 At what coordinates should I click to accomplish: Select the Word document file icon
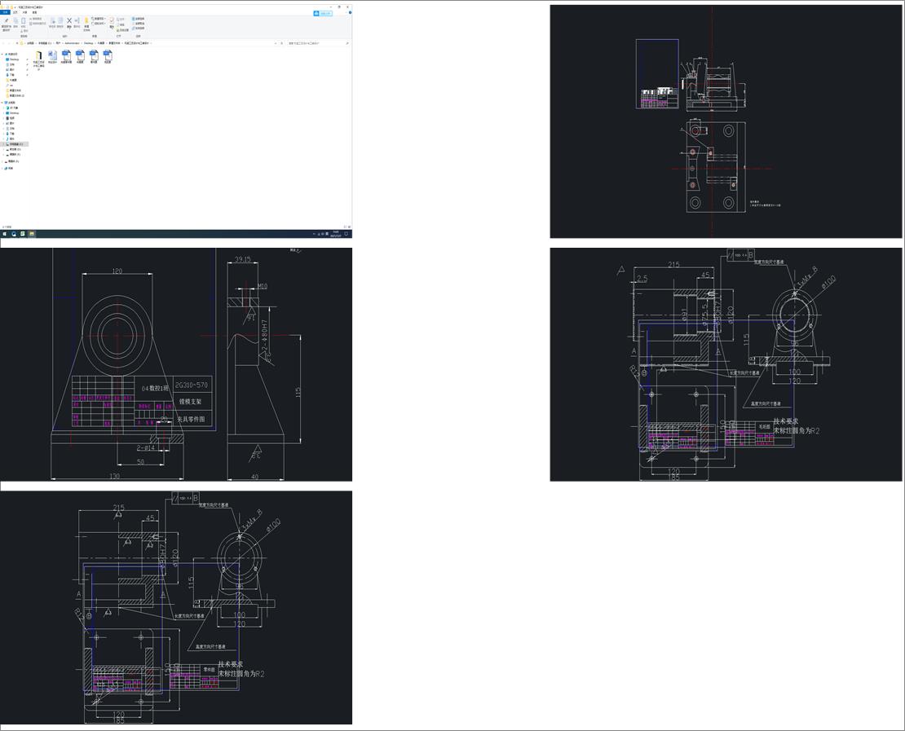(52, 56)
